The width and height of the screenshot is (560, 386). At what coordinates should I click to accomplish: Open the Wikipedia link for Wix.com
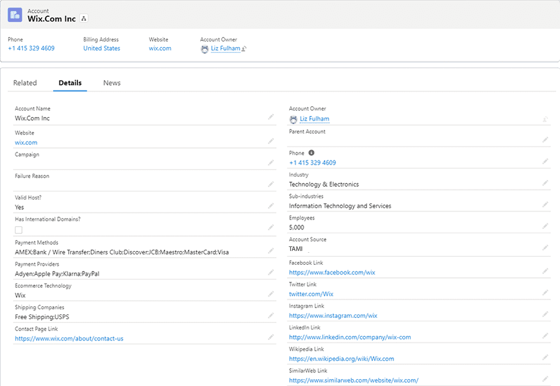(341, 359)
